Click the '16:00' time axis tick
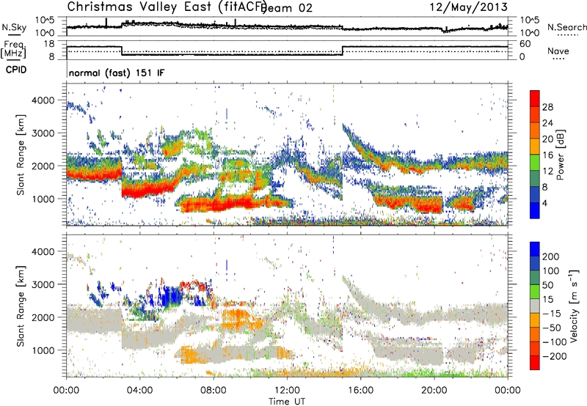This screenshot has height=406, width=587. (x=360, y=391)
